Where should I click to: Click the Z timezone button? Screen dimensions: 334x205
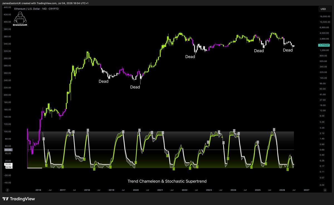point(8,190)
